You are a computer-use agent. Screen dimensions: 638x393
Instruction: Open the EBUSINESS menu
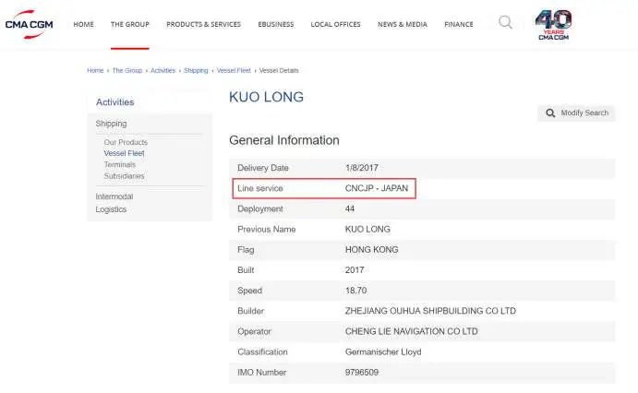click(276, 24)
